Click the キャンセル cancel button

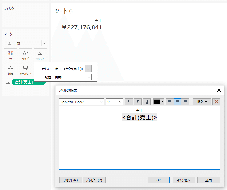(x=184, y=180)
